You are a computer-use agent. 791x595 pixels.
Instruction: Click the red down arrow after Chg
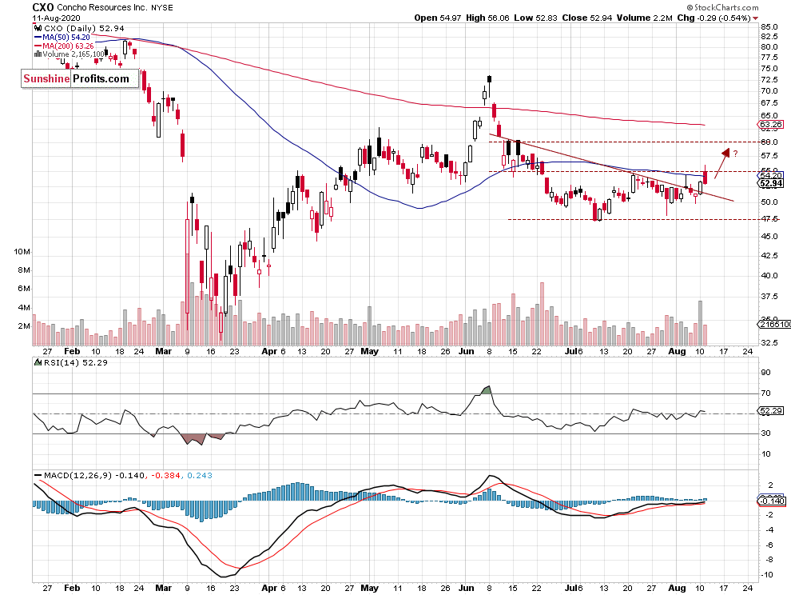click(755, 18)
